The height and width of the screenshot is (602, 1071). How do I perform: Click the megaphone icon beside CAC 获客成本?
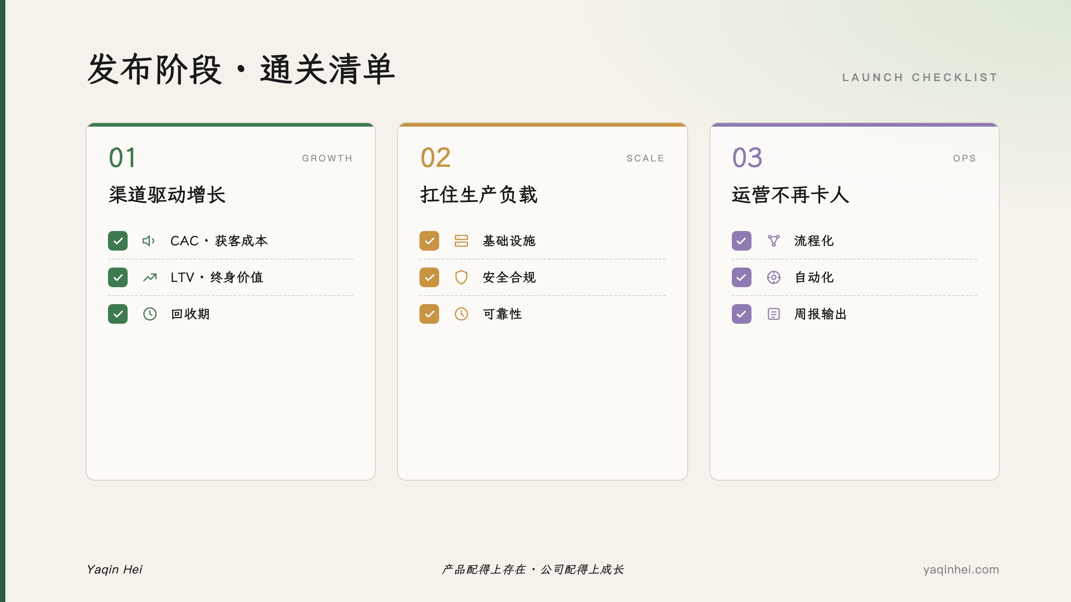(149, 241)
